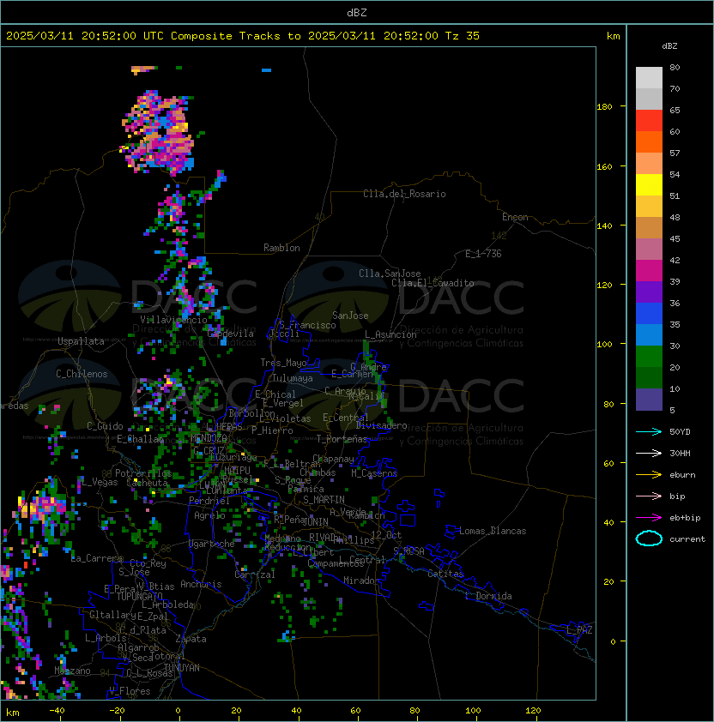Click the pink bip arrow in legend
Screen dimensions: 714x722
[649, 496]
